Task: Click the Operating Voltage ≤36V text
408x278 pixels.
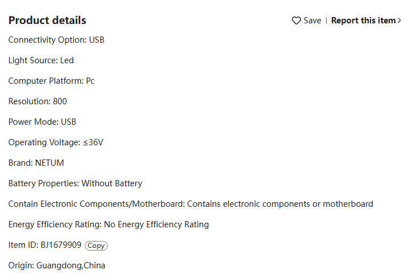Action: pos(56,142)
